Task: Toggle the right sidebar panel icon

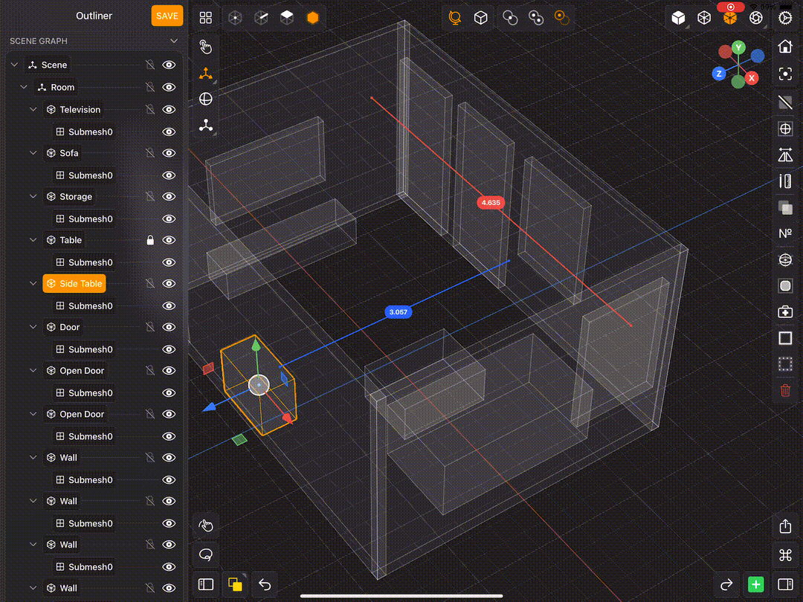Action: pos(784,584)
